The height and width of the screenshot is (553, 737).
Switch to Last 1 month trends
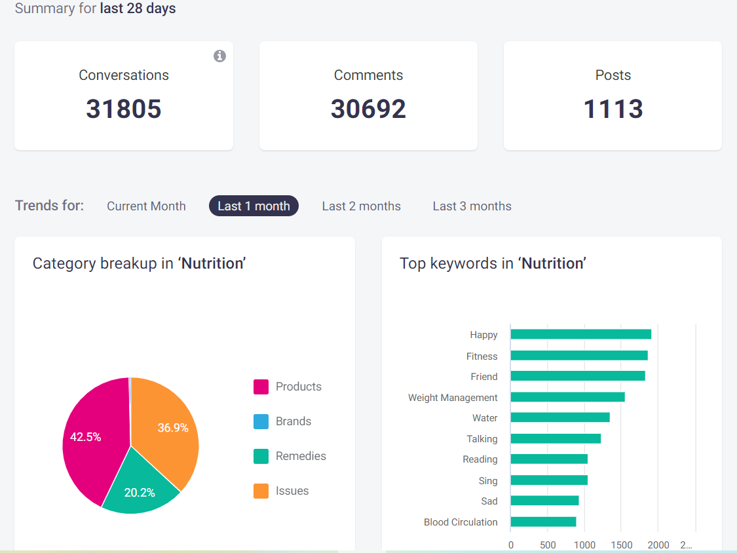pos(254,206)
